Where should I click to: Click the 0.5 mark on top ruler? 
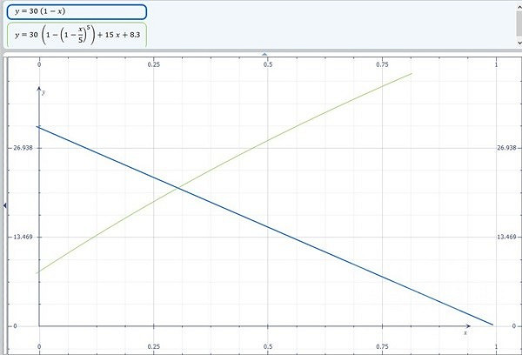[x=268, y=64]
